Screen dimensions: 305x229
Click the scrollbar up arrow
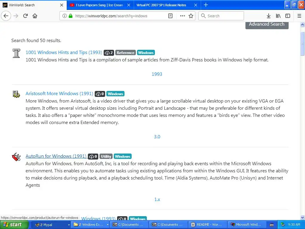(302, 24)
